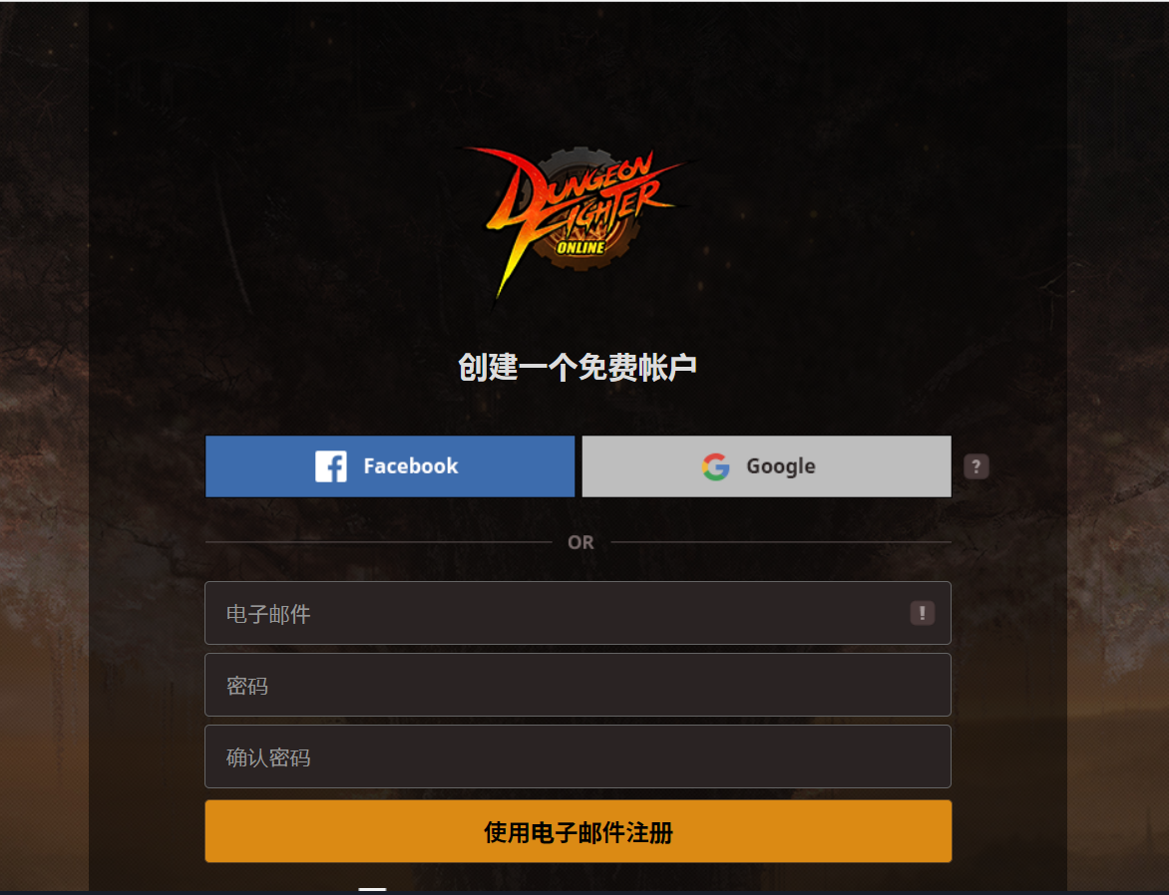
Task: Click the orange 使用电子邮件注册 button
Action: tap(578, 831)
